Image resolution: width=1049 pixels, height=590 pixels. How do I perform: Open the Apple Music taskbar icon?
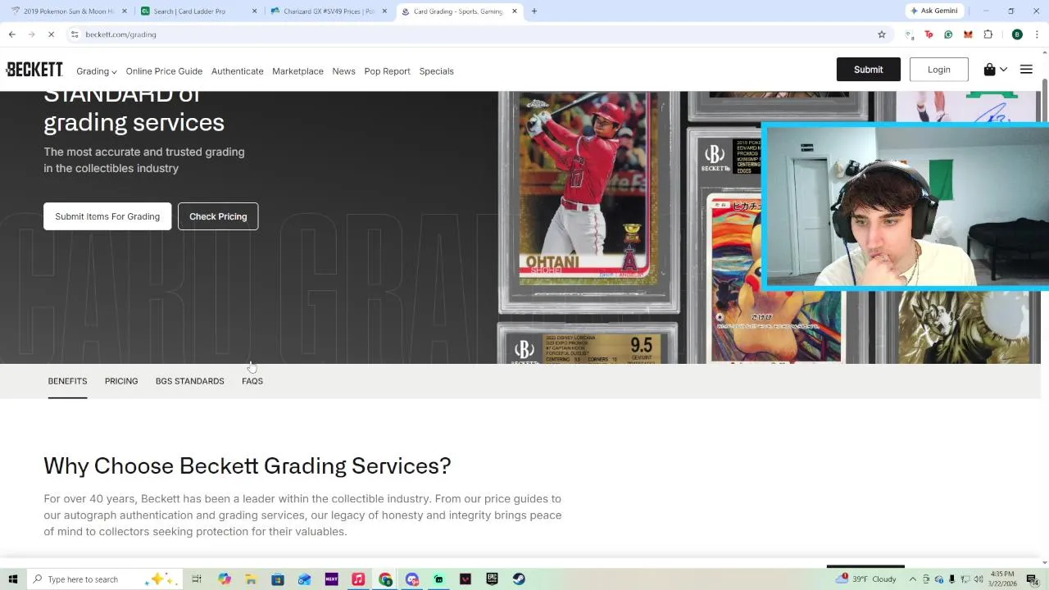point(358,579)
